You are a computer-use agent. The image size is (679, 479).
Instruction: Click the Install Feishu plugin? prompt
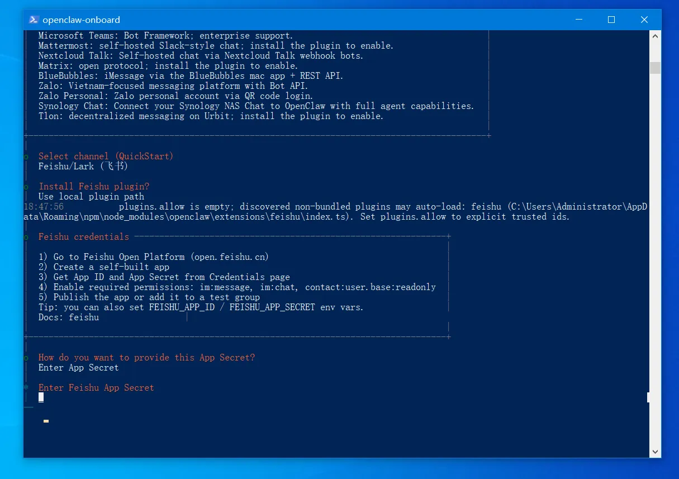pos(94,187)
